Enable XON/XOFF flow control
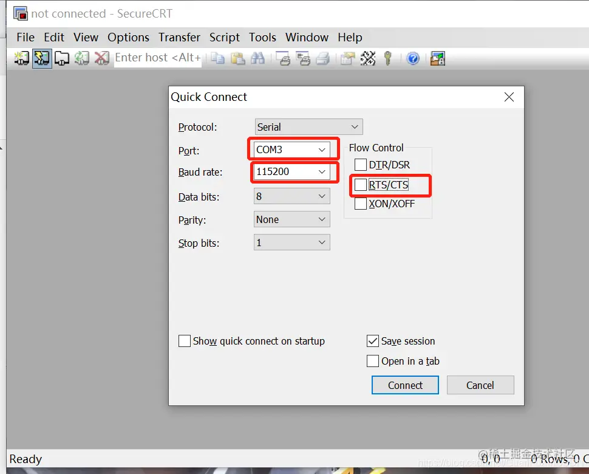Image resolution: width=589 pixels, height=474 pixels. point(361,204)
